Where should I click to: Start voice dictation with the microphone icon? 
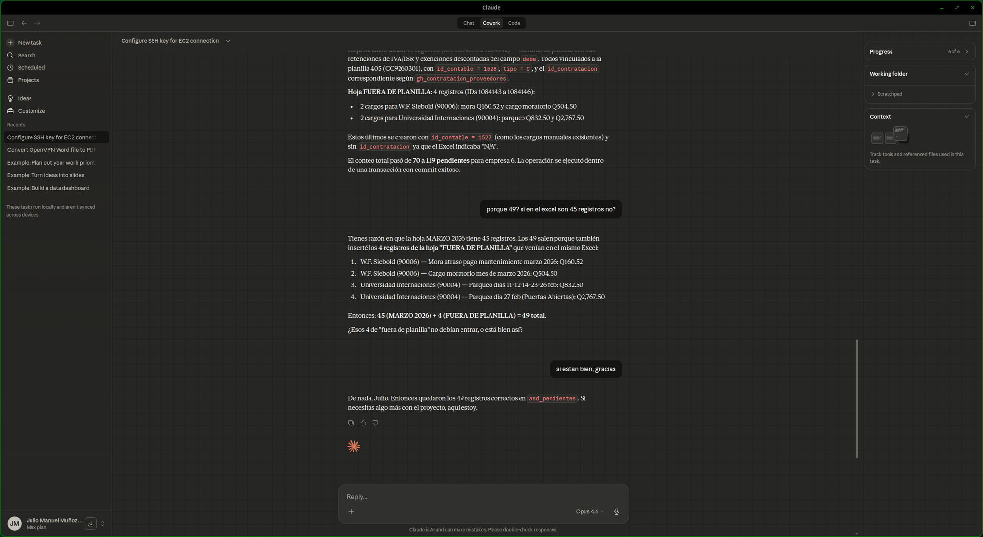pyautogui.click(x=616, y=511)
